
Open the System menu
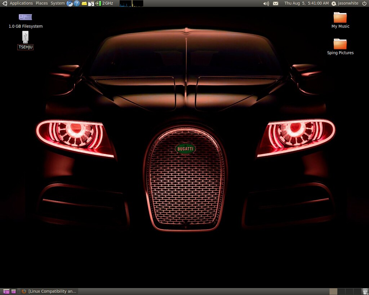point(58,3)
